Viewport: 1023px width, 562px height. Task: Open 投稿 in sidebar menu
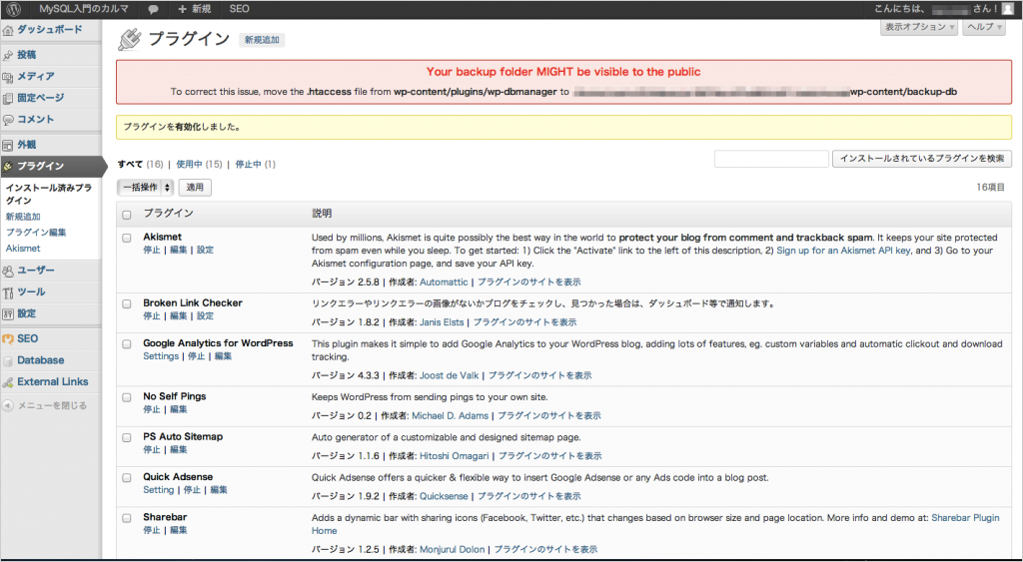[27, 55]
